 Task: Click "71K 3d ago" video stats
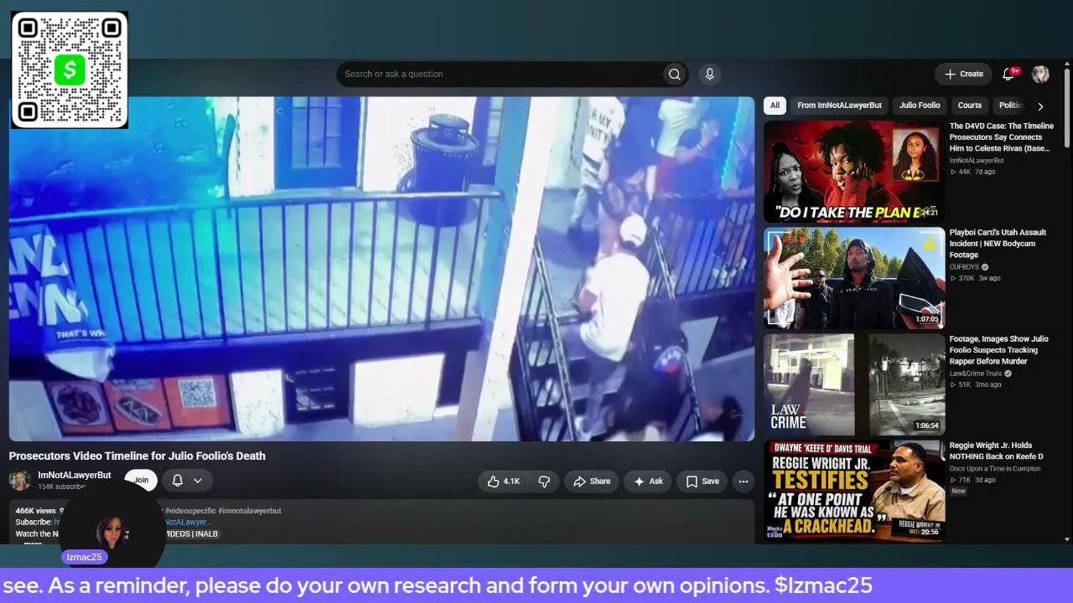coord(972,480)
